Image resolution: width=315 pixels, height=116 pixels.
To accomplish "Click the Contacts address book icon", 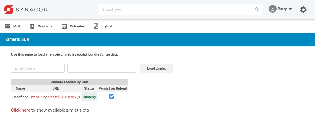I will (x=32, y=26).
